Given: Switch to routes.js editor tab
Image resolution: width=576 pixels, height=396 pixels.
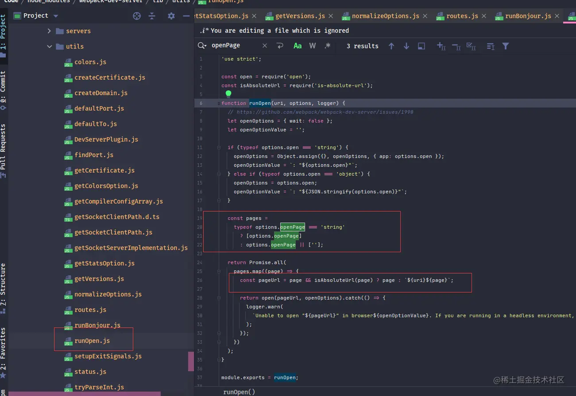Looking at the screenshot, I should [462, 16].
